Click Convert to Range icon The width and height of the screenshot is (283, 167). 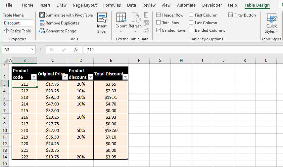tap(42, 31)
